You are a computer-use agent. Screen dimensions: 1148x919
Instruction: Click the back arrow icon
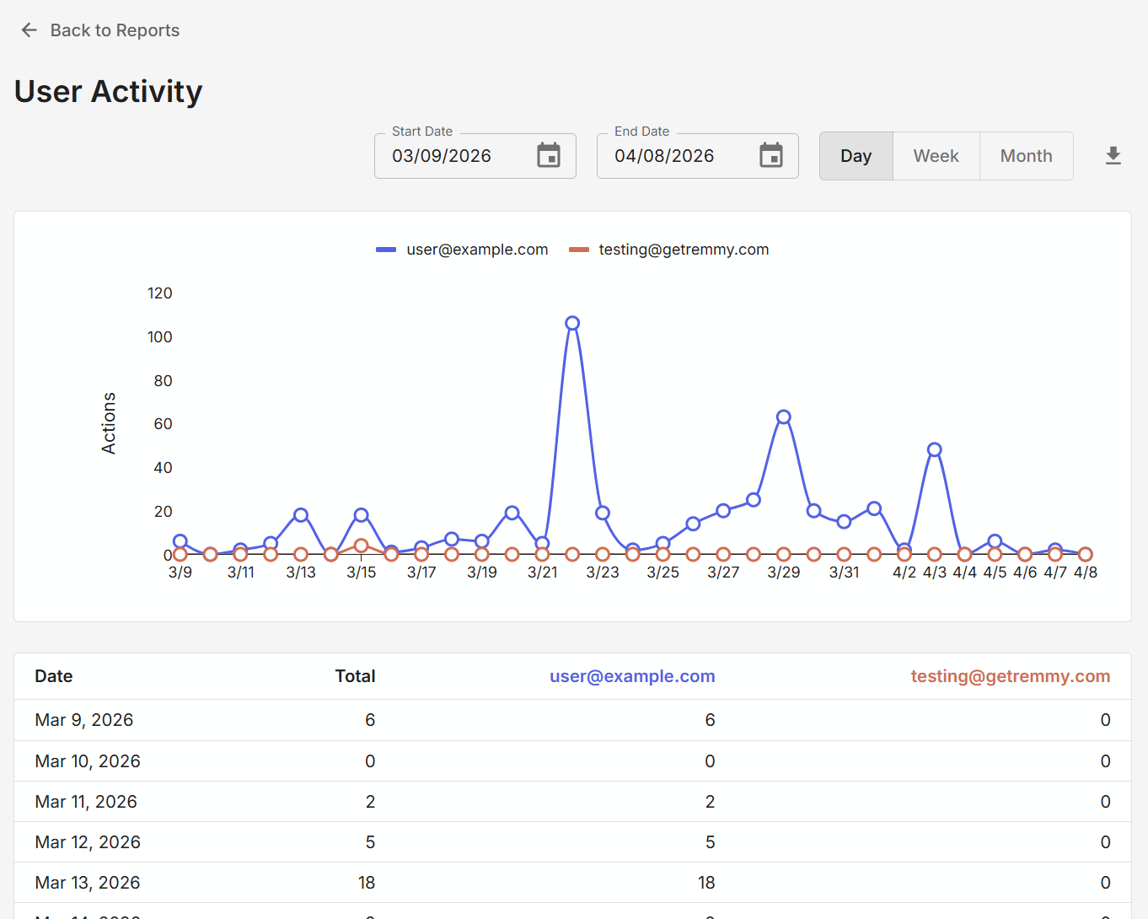[29, 30]
